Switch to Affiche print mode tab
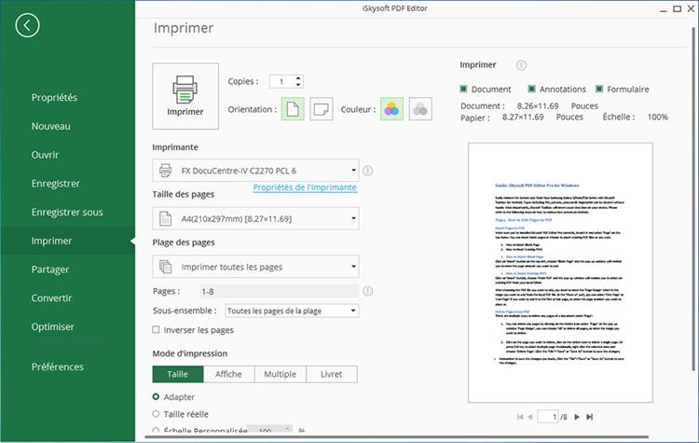 pyautogui.click(x=228, y=374)
